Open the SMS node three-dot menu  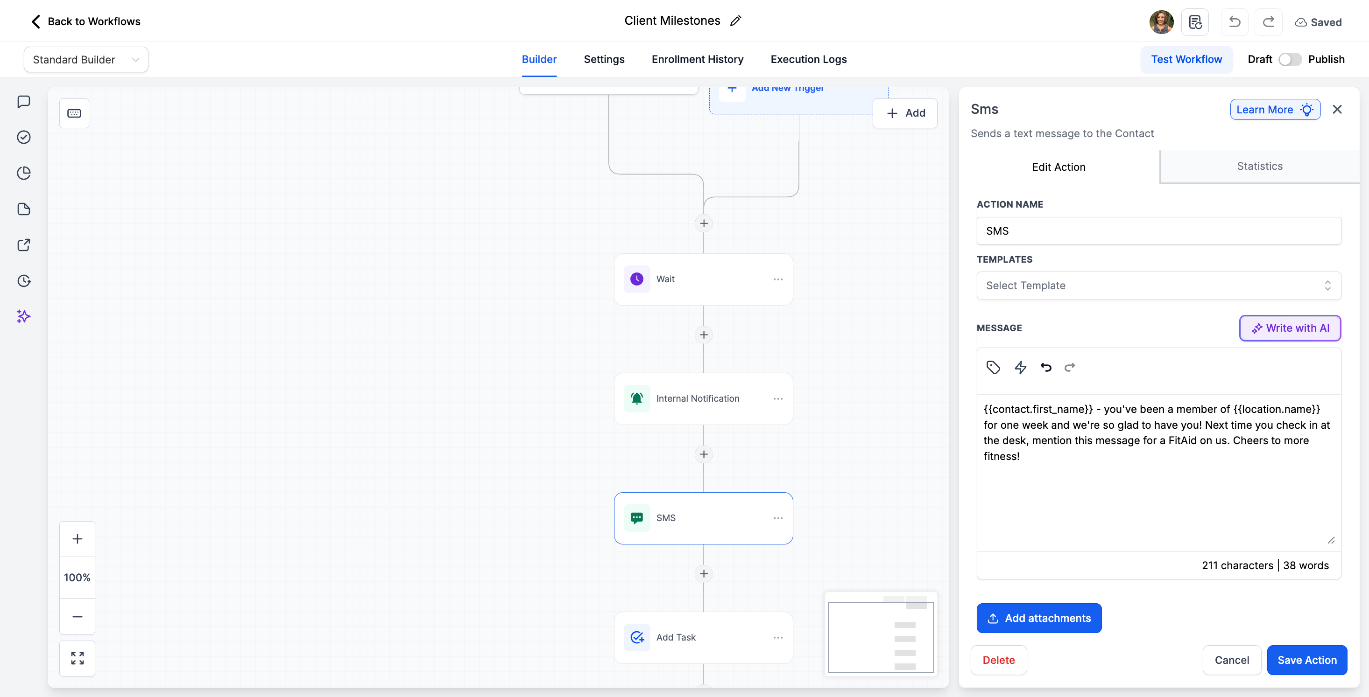778,518
